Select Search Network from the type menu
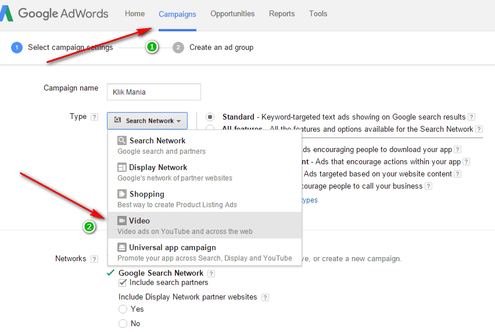 [x=205, y=146]
